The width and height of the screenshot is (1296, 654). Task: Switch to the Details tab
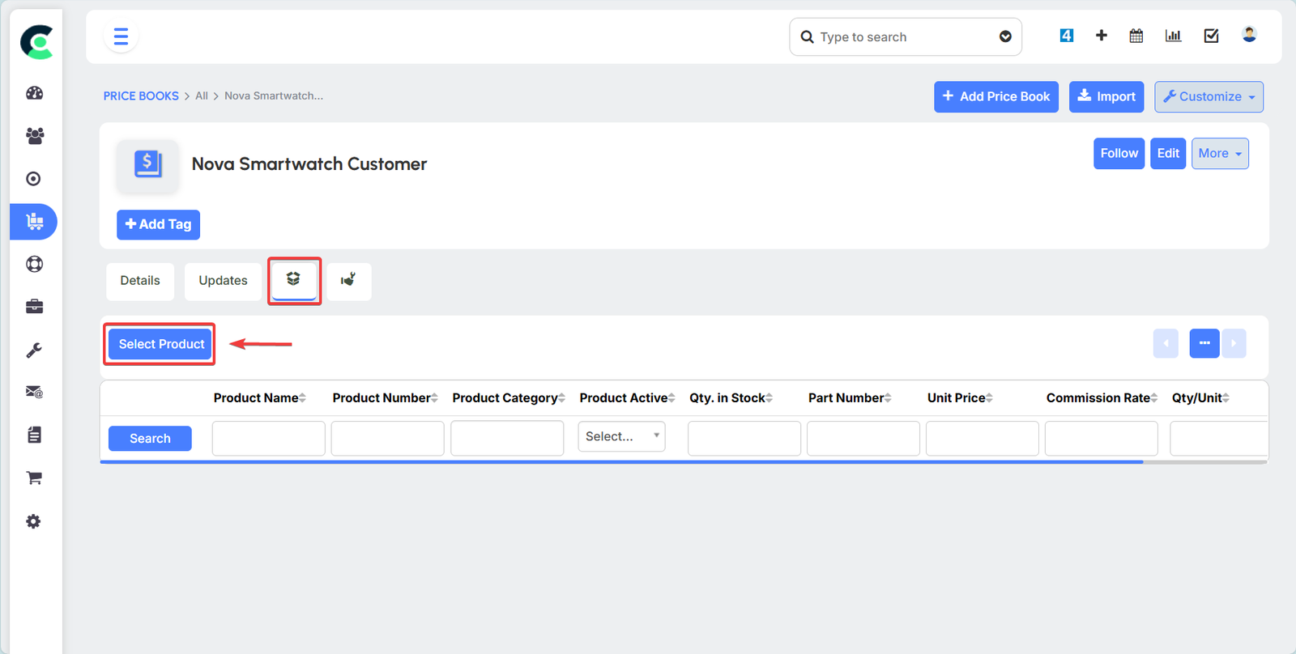point(140,281)
